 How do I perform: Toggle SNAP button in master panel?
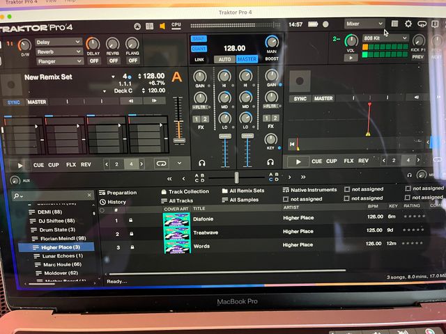[199, 39]
